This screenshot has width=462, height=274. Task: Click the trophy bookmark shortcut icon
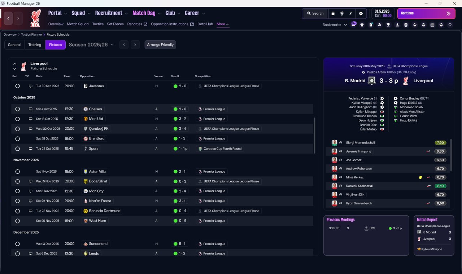388,25
